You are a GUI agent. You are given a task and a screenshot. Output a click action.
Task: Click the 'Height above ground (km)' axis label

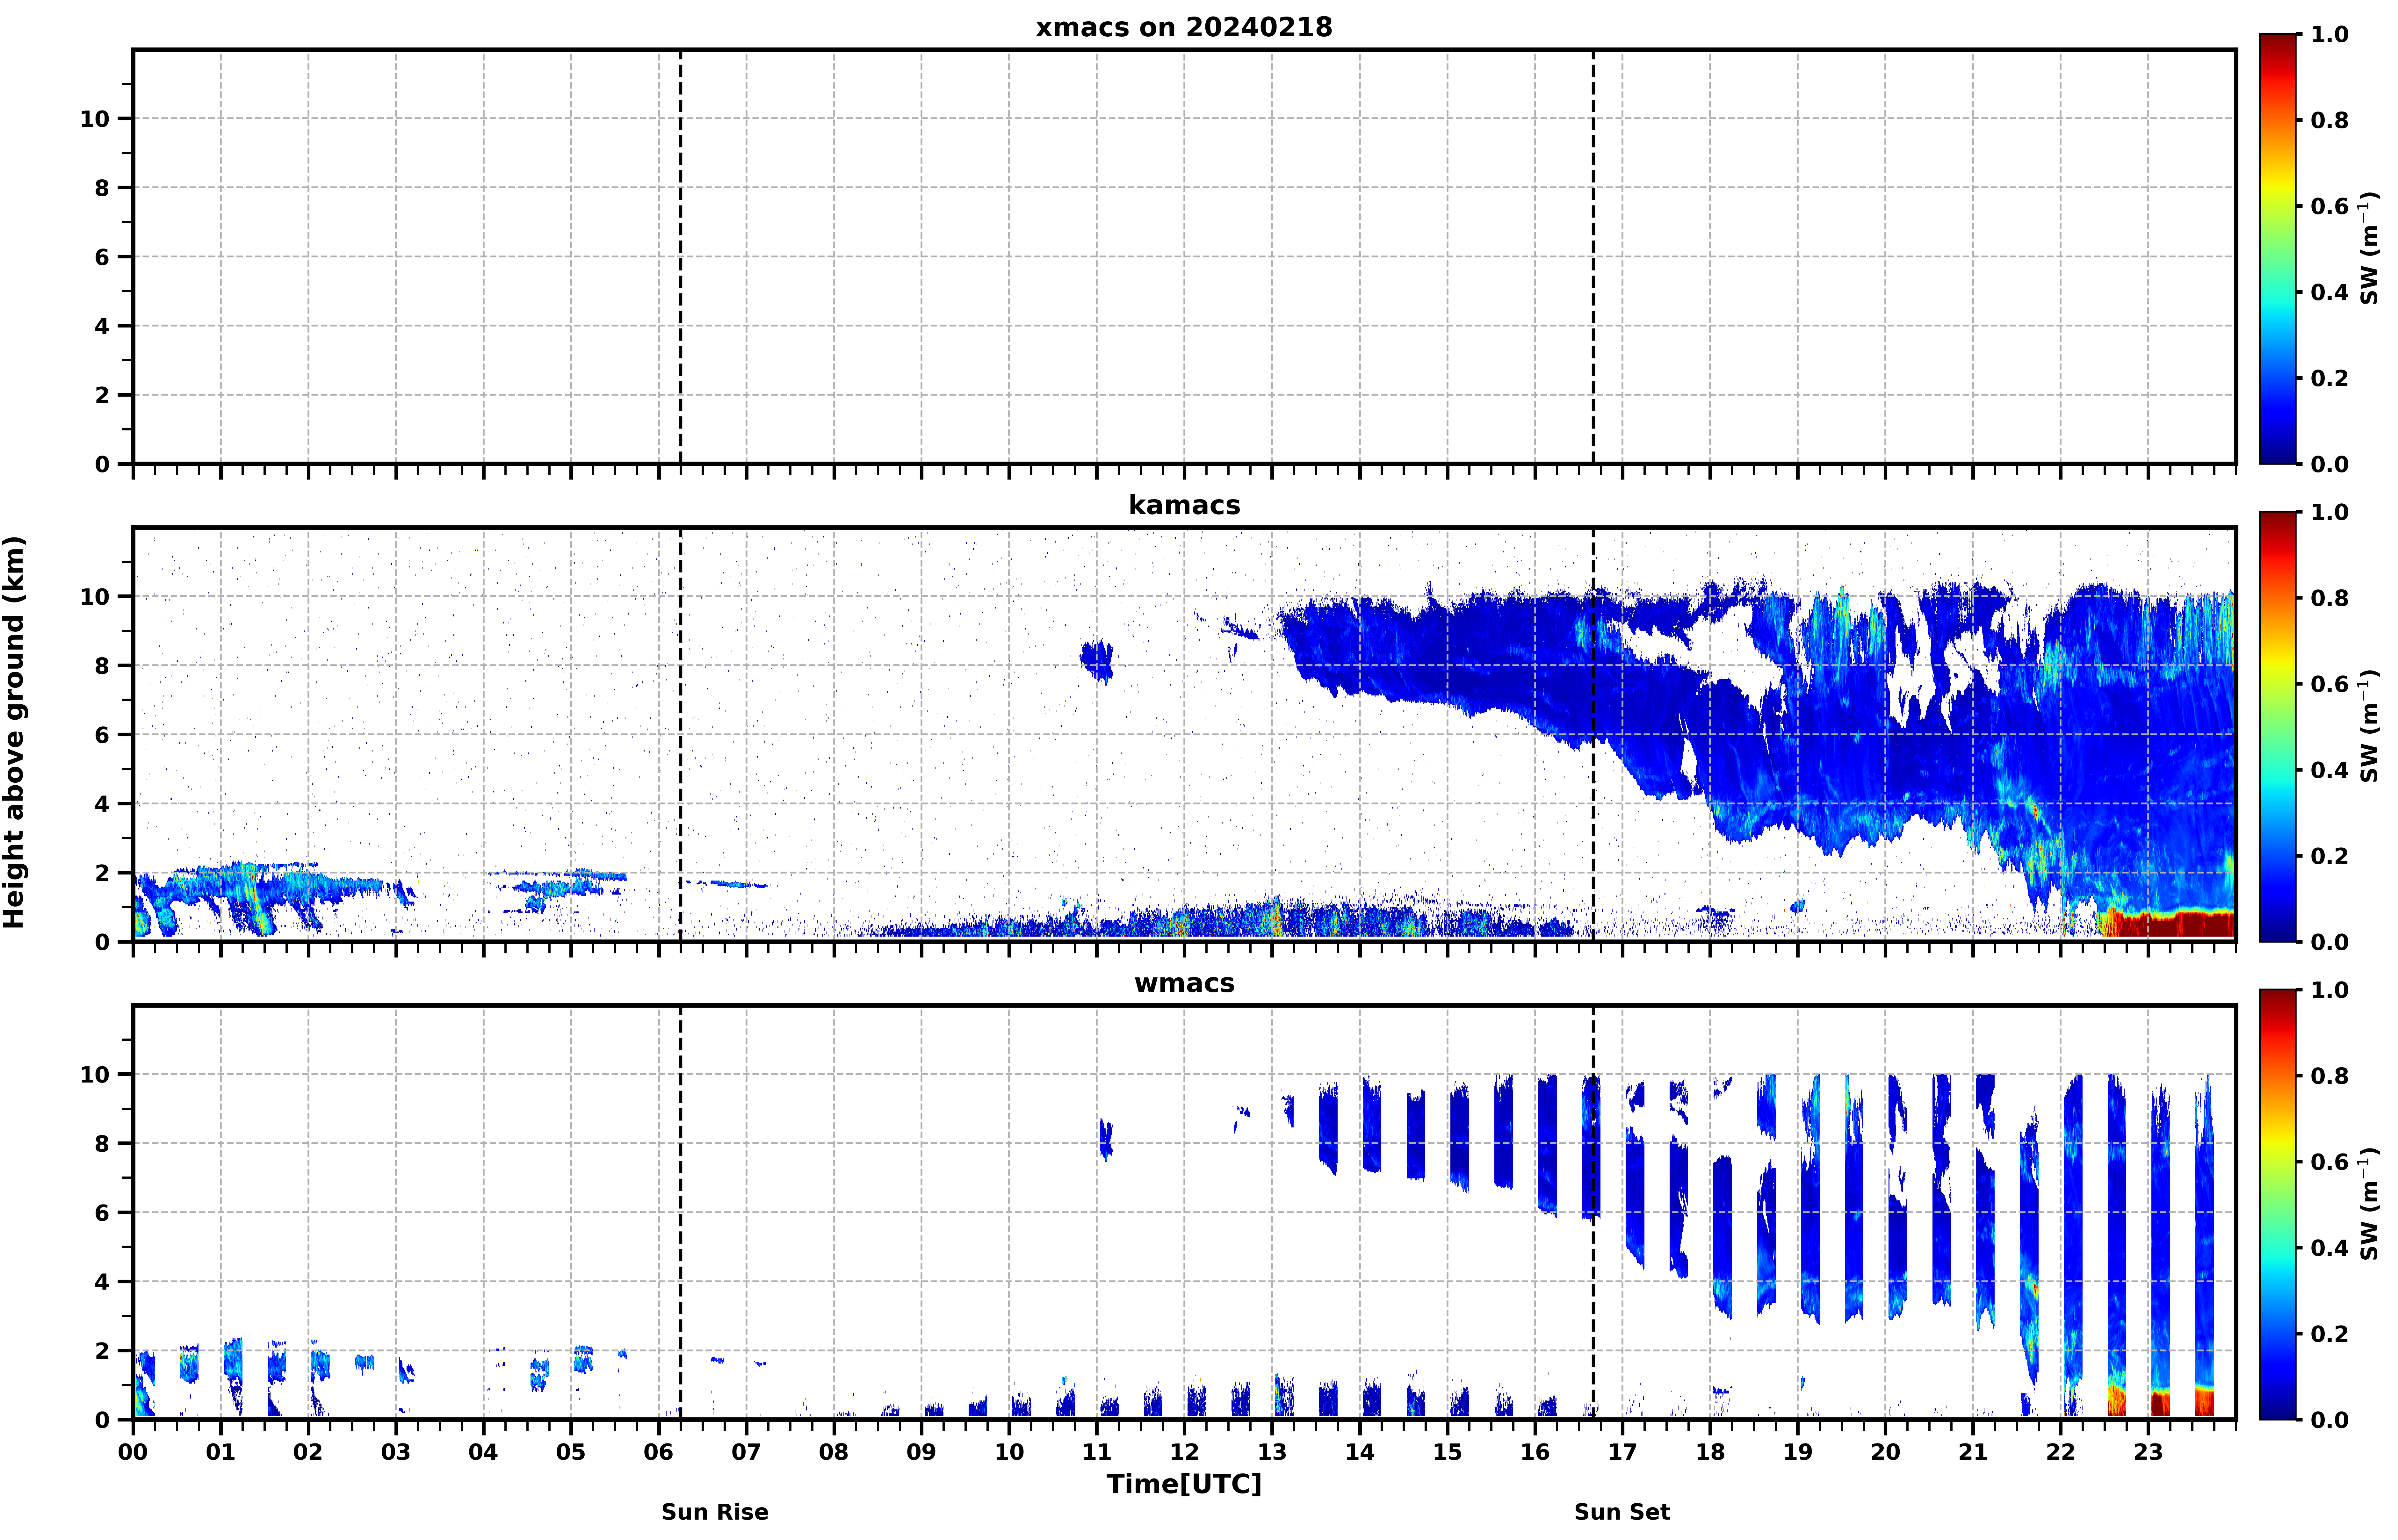click(14, 732)
